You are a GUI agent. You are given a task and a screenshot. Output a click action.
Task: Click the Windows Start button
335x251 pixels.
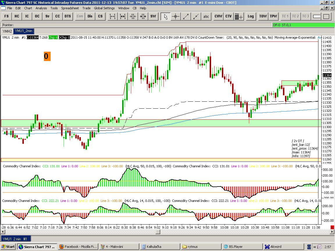(8, 247)
